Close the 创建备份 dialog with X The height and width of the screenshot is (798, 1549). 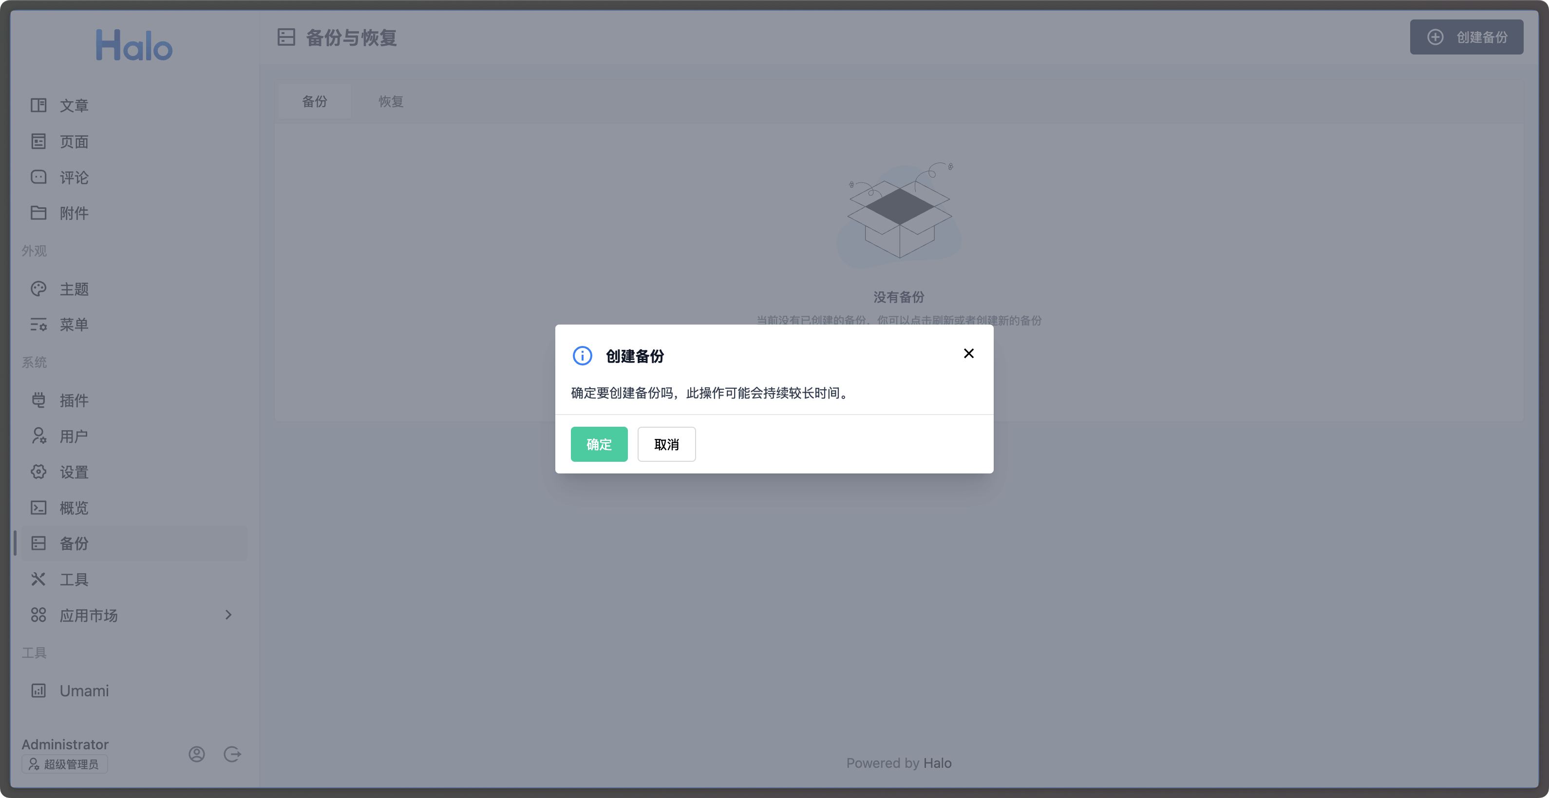(x=968, y=354)
